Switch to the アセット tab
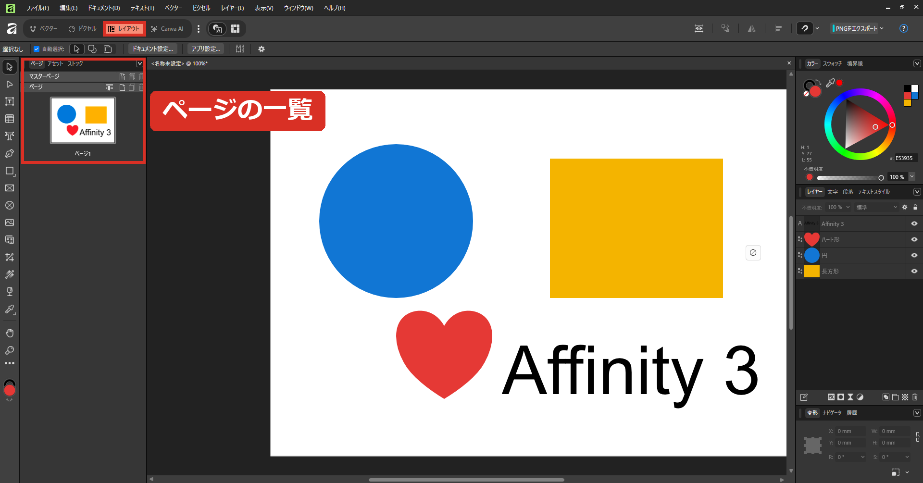The image size is (923, 483). click(x=55, y=63)
